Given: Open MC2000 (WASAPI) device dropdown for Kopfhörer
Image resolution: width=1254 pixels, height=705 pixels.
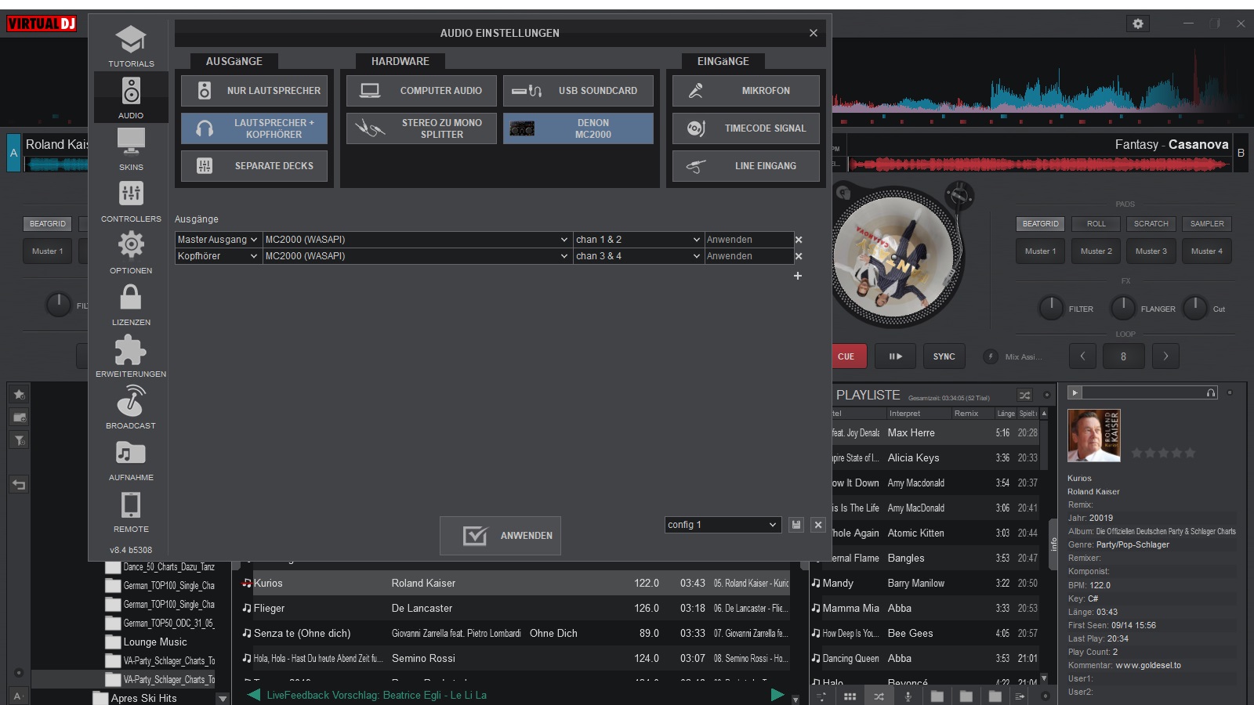Looking at the screenshot, I should [x=417, y=256].
